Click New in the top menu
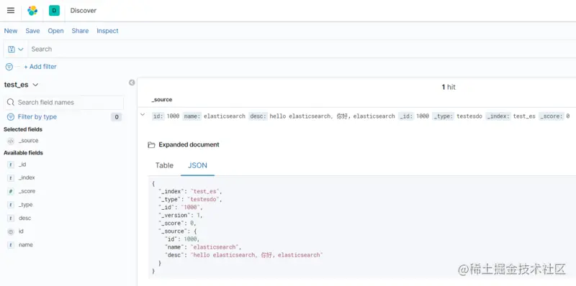The image size is (576, 286). 11,31
